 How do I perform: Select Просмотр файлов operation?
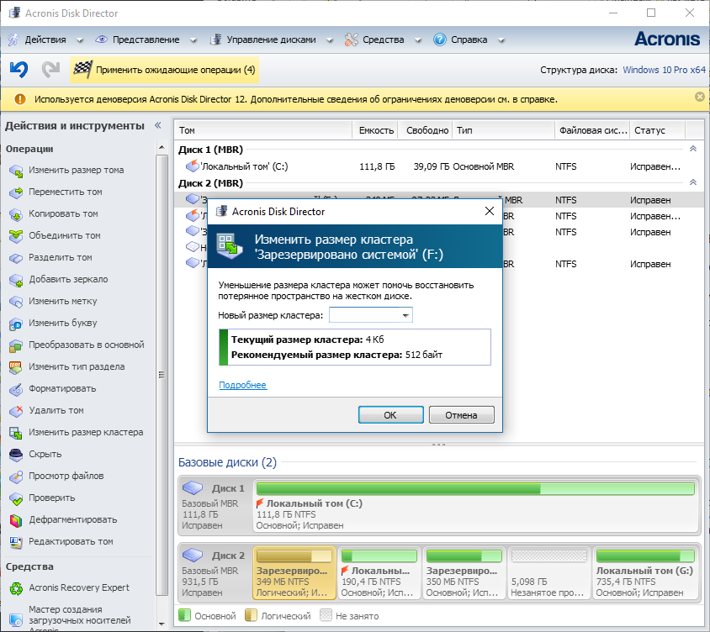coord(66,476)
